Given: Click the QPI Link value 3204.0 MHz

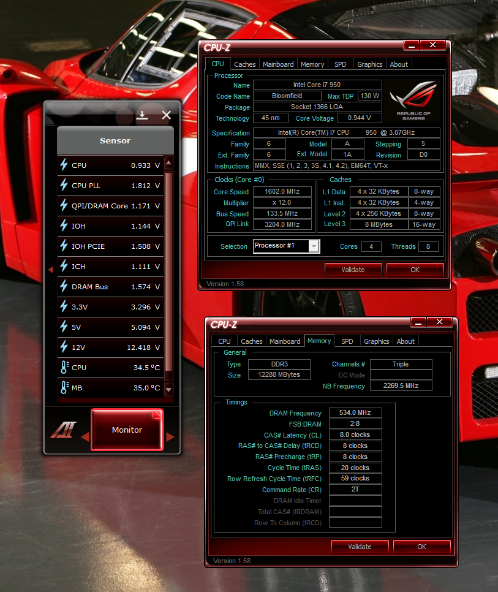Looking at the screenshot, I should pyautogui.click(x=282, y=224).
